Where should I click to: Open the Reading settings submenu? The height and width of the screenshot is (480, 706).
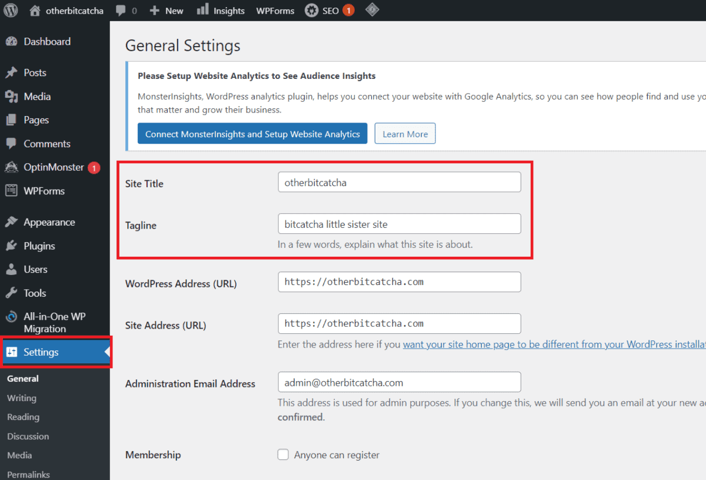click(x=24, y=417)
